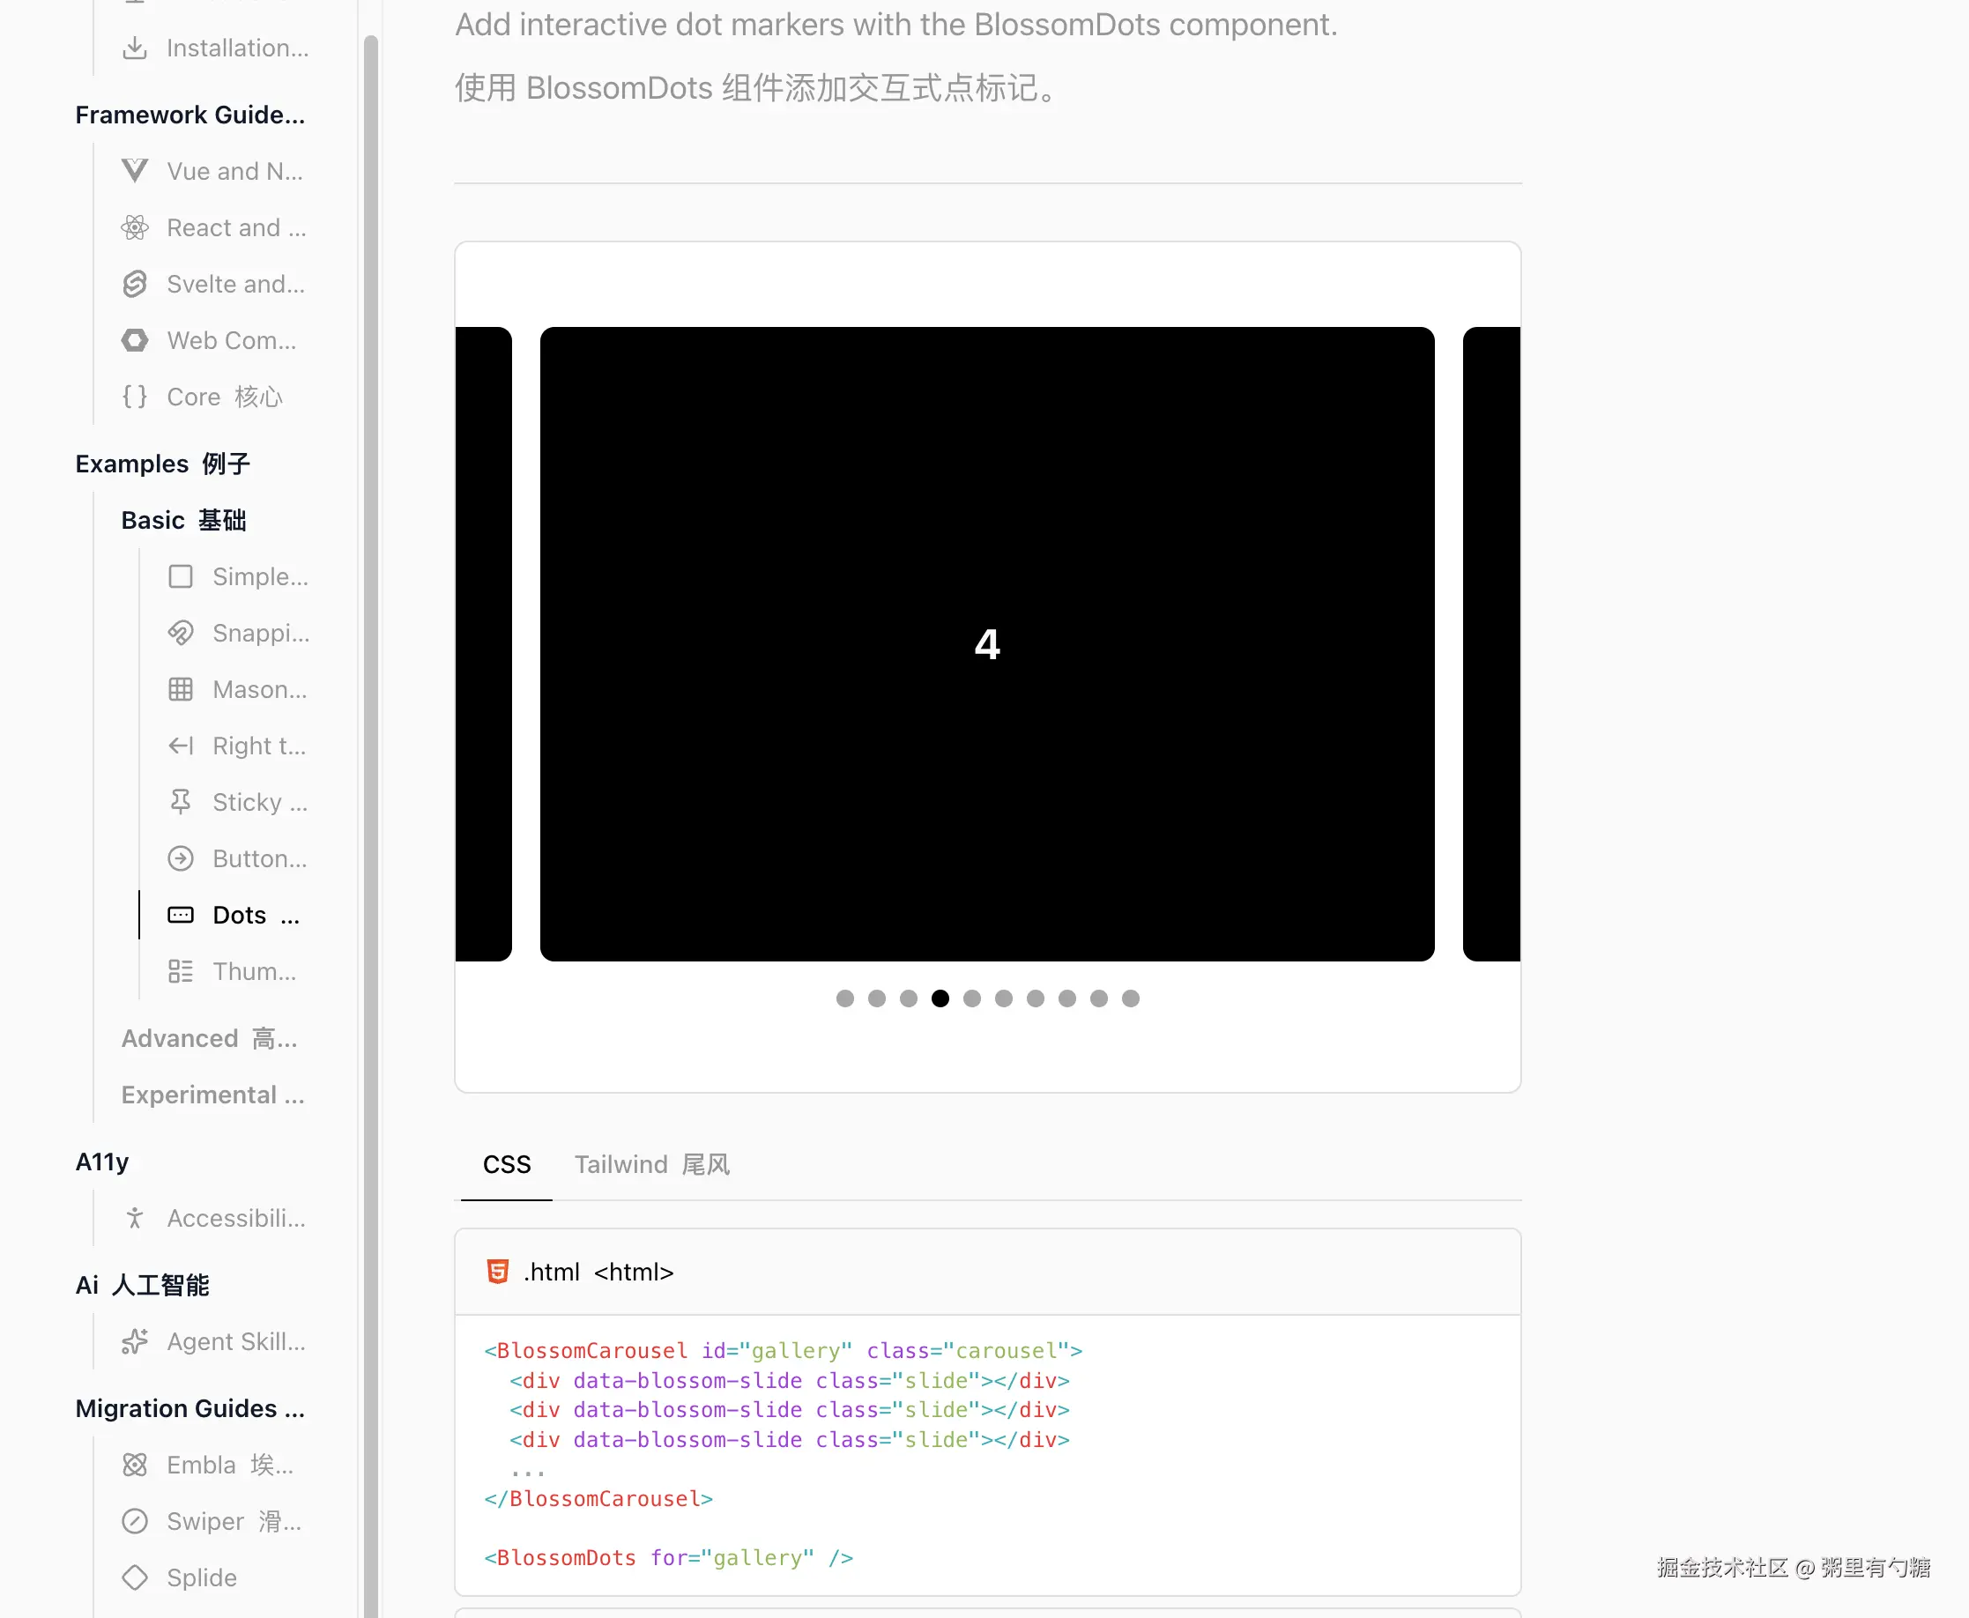Click the Migration Guides section heading
1969x1618 pixels.
(190, 1408)
